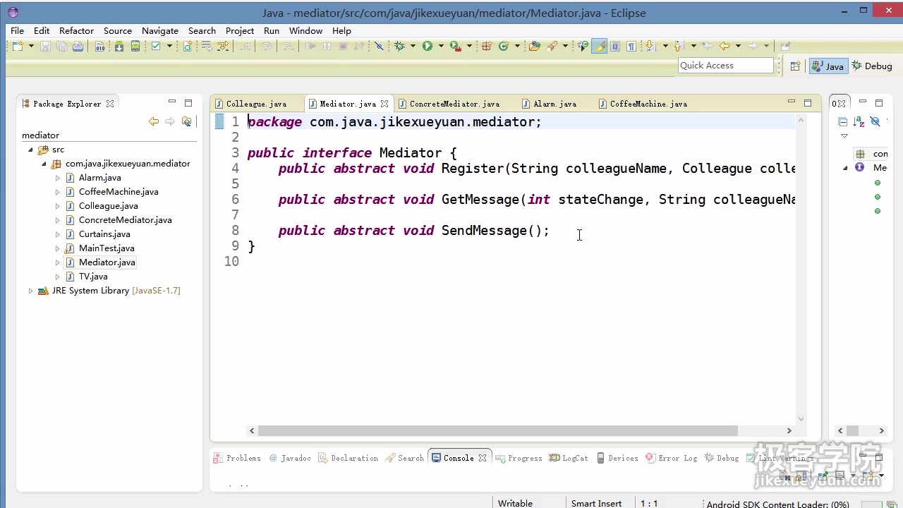Expand the Alarm.java tree arrow
The image size is (903, 508).
pos(58,178)
